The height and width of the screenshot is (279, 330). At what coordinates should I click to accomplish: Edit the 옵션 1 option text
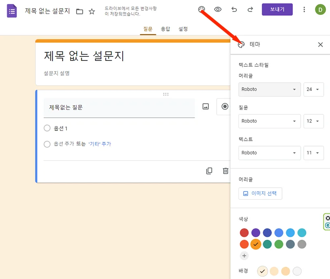[x=61, y=128]
